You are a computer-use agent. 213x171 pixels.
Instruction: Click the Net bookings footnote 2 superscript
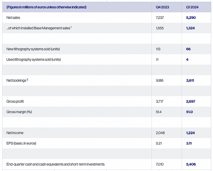[27, 80]
